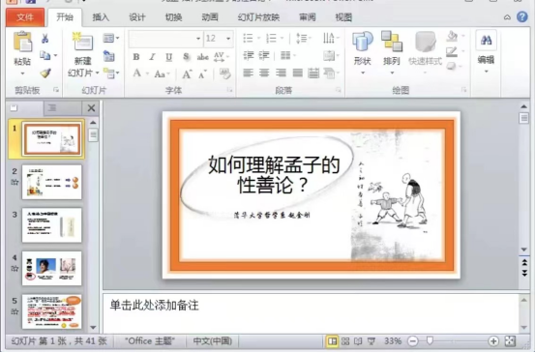This screenshot has height=353, width=535.
Task: Apply Bold formatting button
Action: coord(136,57)
